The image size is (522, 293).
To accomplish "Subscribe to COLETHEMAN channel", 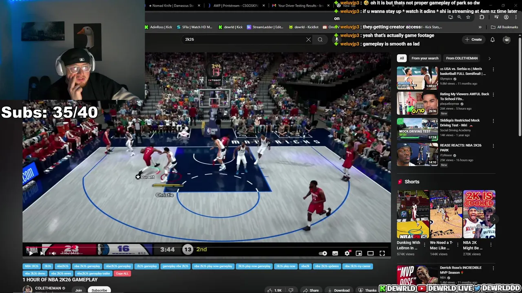I will [x=99, y=290].
